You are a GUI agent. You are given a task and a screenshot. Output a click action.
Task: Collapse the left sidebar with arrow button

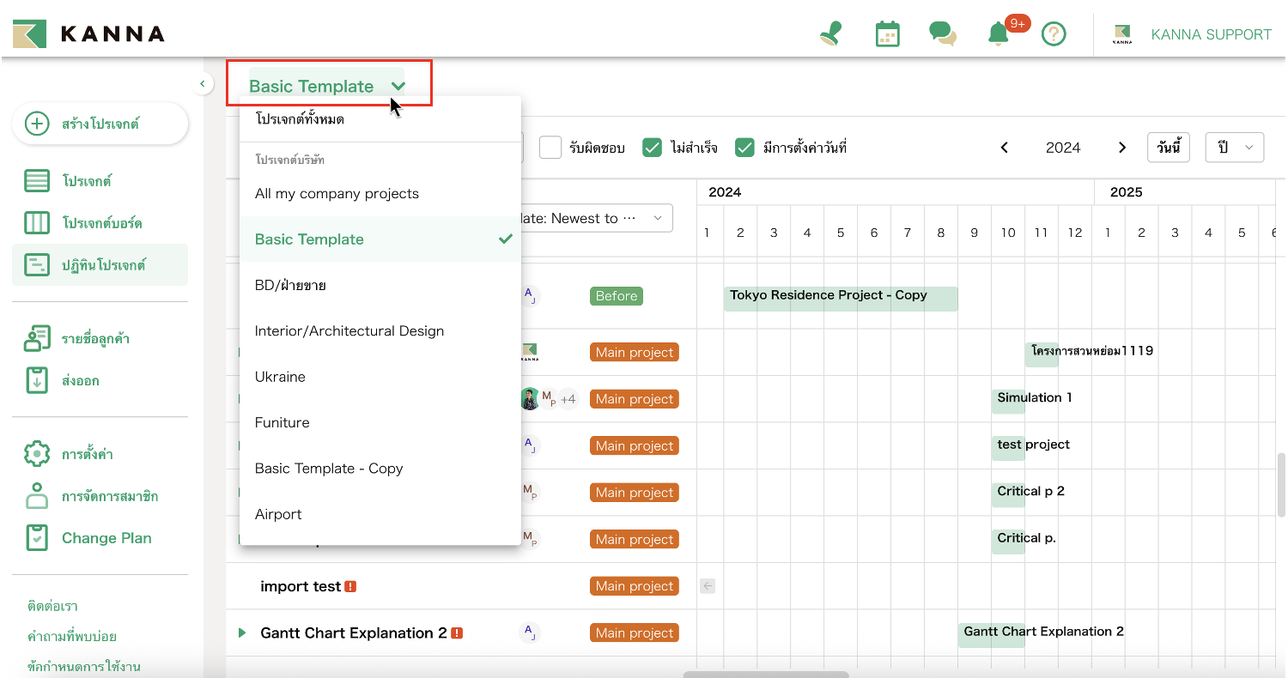[x=201, y=83]
